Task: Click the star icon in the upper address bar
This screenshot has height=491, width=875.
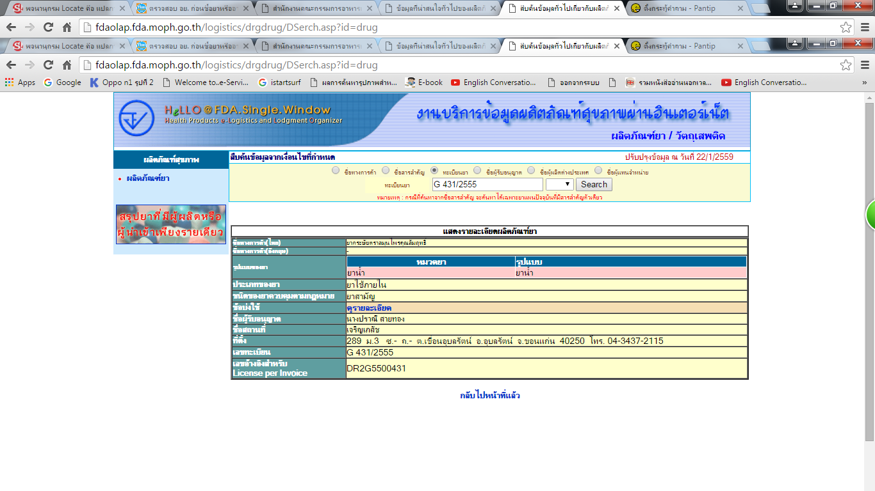Action: (846, 27)
